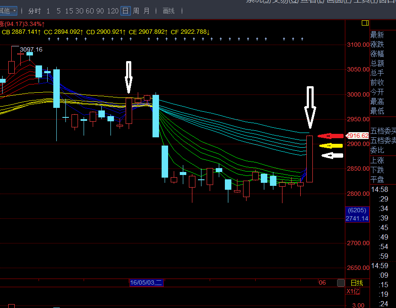Screen dimensions: 396x308
Task: Select the 60 minute period
Action: [90, 11]
